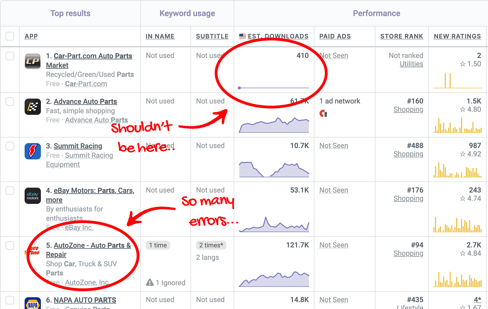Open the Shopping category link under #160
488x309 pixels.
[x=408, y=110]
